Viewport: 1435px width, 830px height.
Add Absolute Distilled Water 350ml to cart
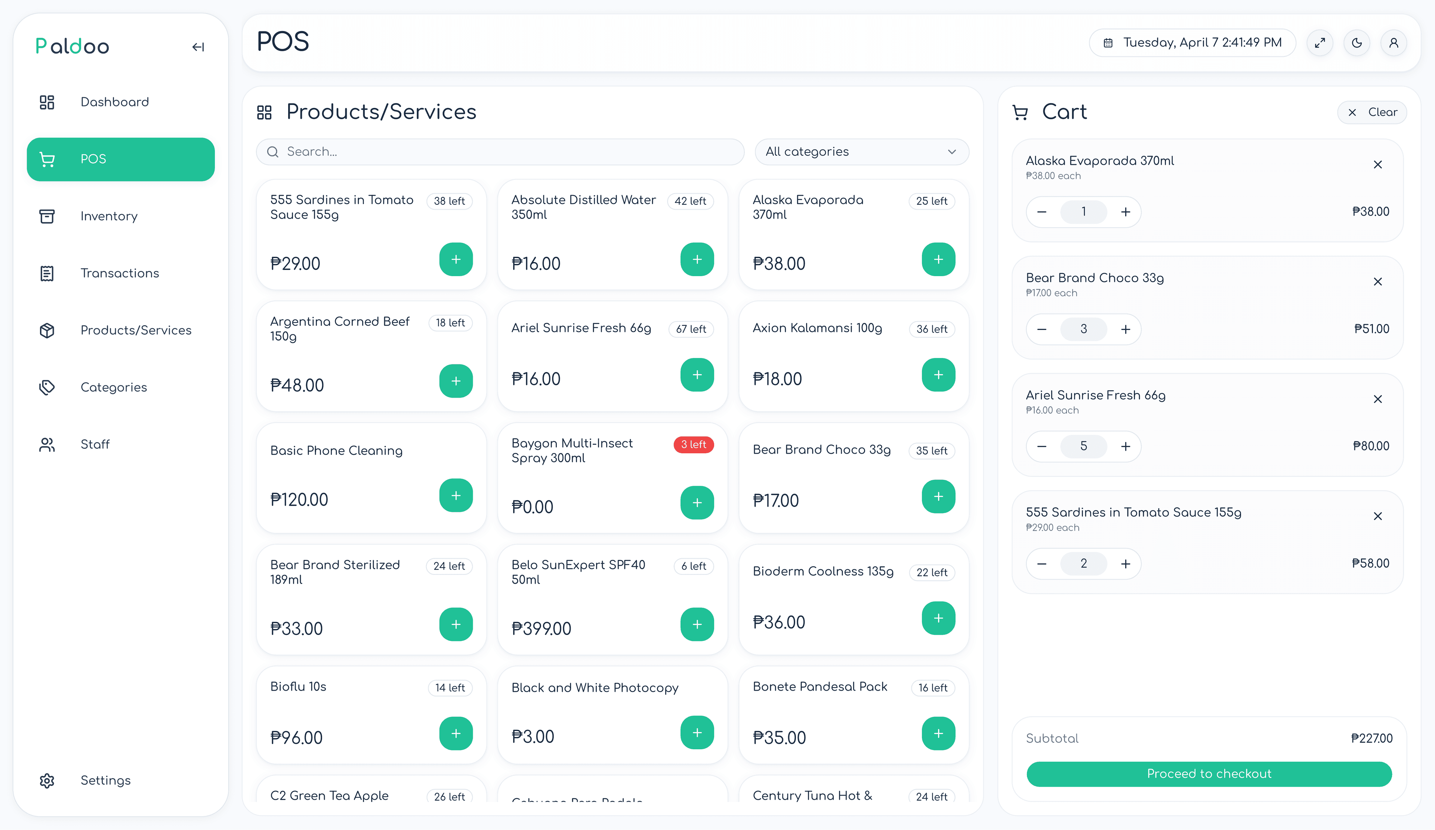697,260
